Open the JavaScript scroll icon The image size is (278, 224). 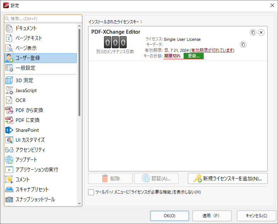pyautogui.click(x=9, y=90)
